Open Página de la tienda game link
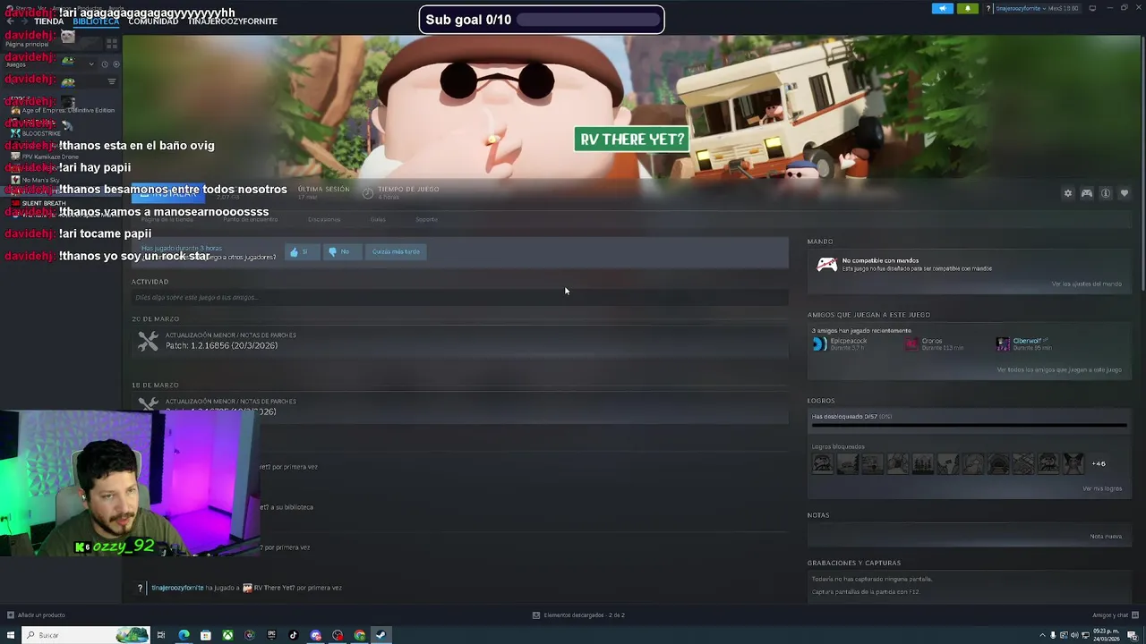This screenshot has width=1146, height=644. [167, 219]
